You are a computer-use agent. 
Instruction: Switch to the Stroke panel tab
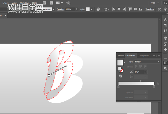[121, 56]
